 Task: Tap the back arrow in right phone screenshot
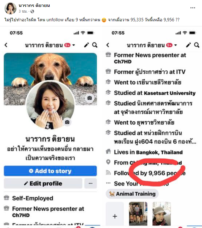[108, 45]
